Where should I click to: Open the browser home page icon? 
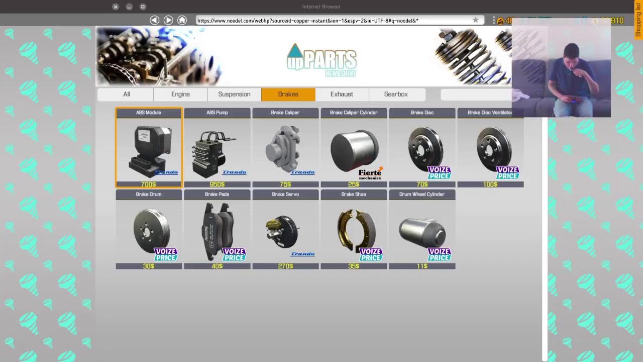point(182,20)
